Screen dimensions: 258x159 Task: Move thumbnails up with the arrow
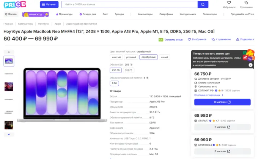[9, 52]
